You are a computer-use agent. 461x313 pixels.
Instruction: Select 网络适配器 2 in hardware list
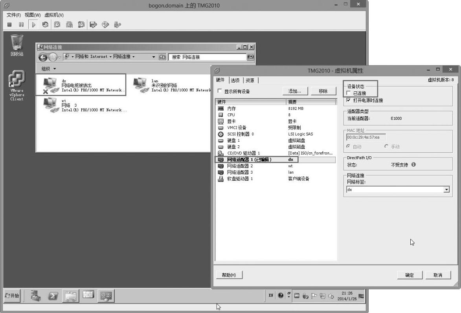coord(276,166)
